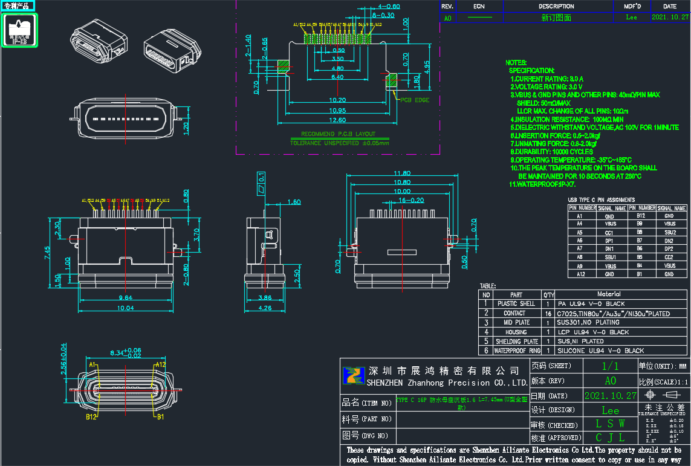This screenshot has width=691, height=466.
Task: Click the HOUSING part row
Action: coord(583,332)
